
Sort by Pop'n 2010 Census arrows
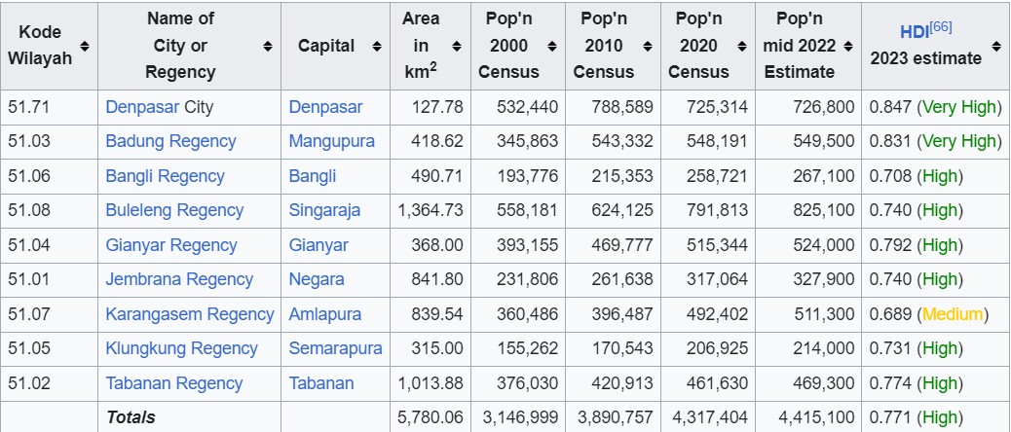click(648, 46)
